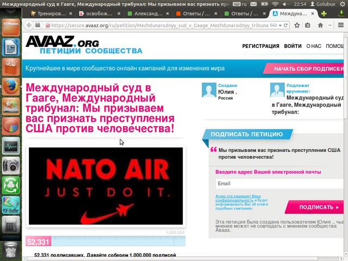Launch the pie chart presentation app icon
348x261 pixels.
(11, 126)
